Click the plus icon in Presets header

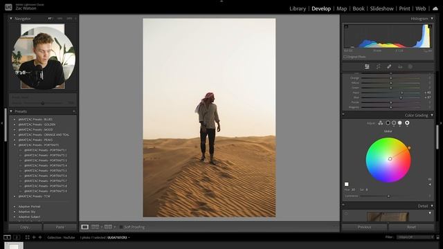tap(74, 111)
